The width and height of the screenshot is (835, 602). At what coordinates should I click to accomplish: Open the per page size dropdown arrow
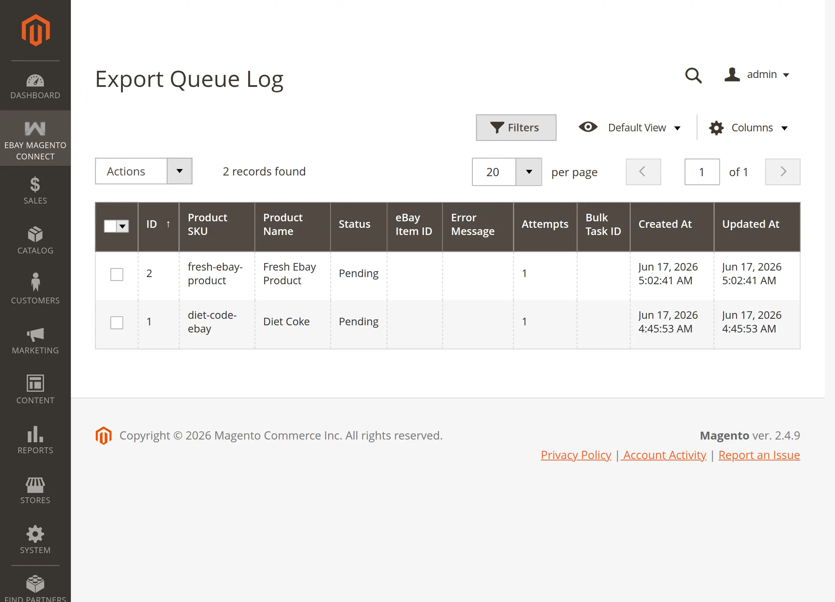click(529, 172)
